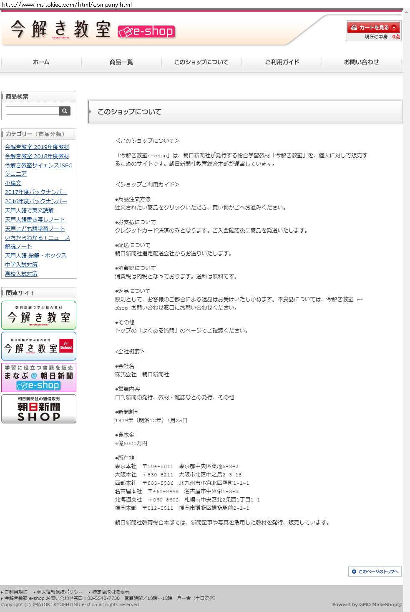This screenshot has width=410, height=612.
Task: Open the ご利用規約 footer link
Action: pyautogui.click(x=16, y=592)
